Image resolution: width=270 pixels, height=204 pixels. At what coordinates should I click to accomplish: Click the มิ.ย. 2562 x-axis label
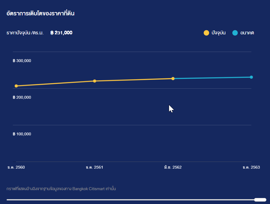tap(173, 167)
